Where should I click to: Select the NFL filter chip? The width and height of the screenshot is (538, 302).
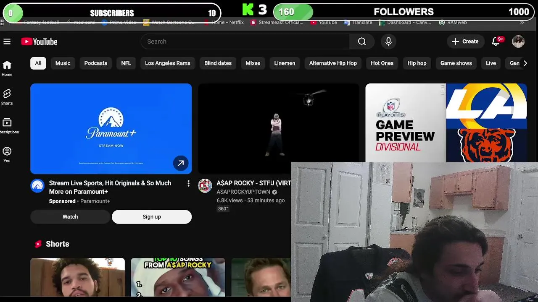pyautogui.click(x=126, y=63)
